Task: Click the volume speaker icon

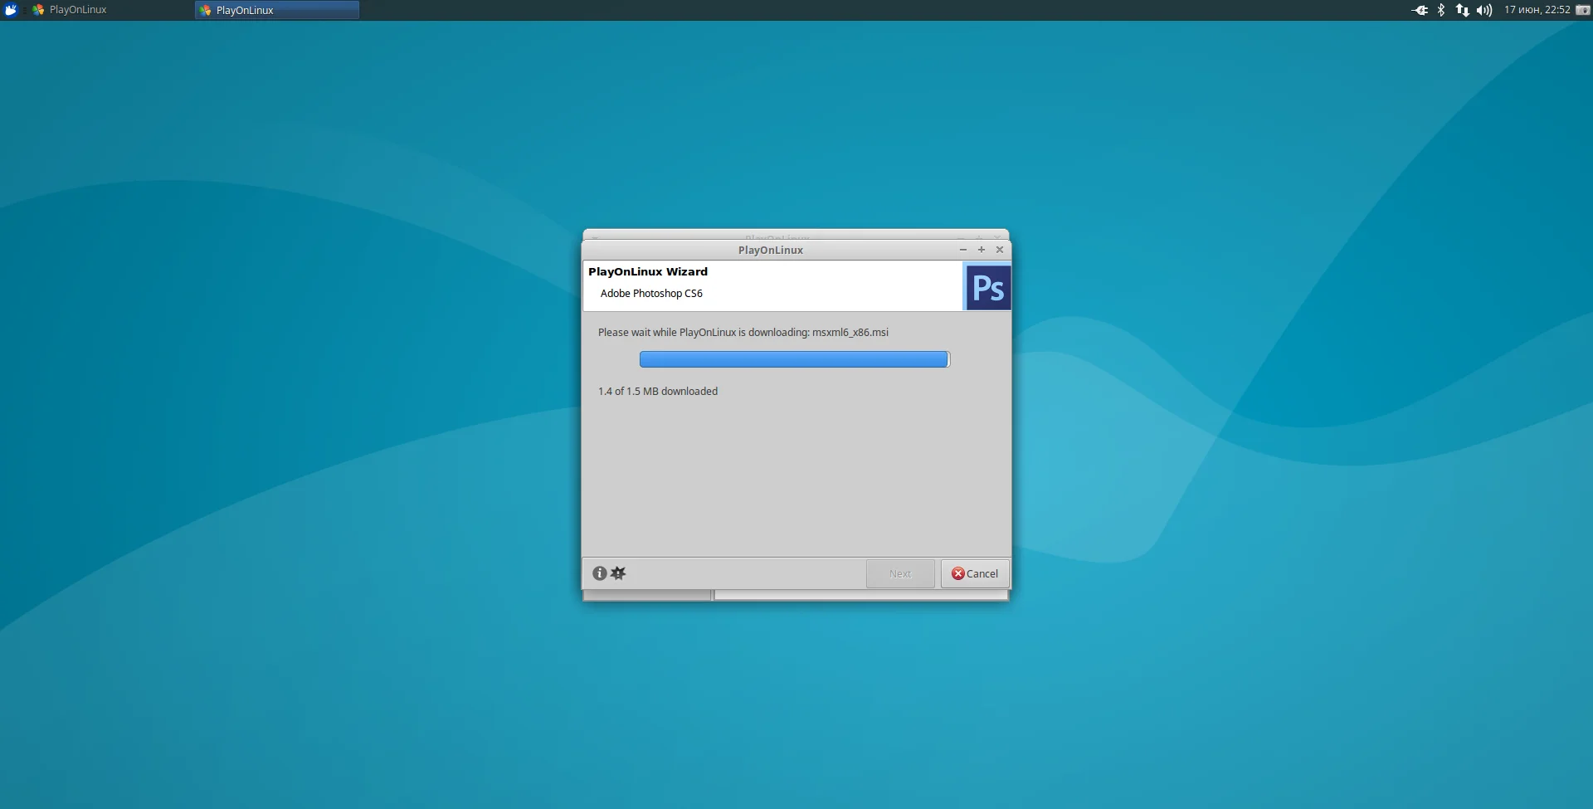Action: tap(1484, 10)
